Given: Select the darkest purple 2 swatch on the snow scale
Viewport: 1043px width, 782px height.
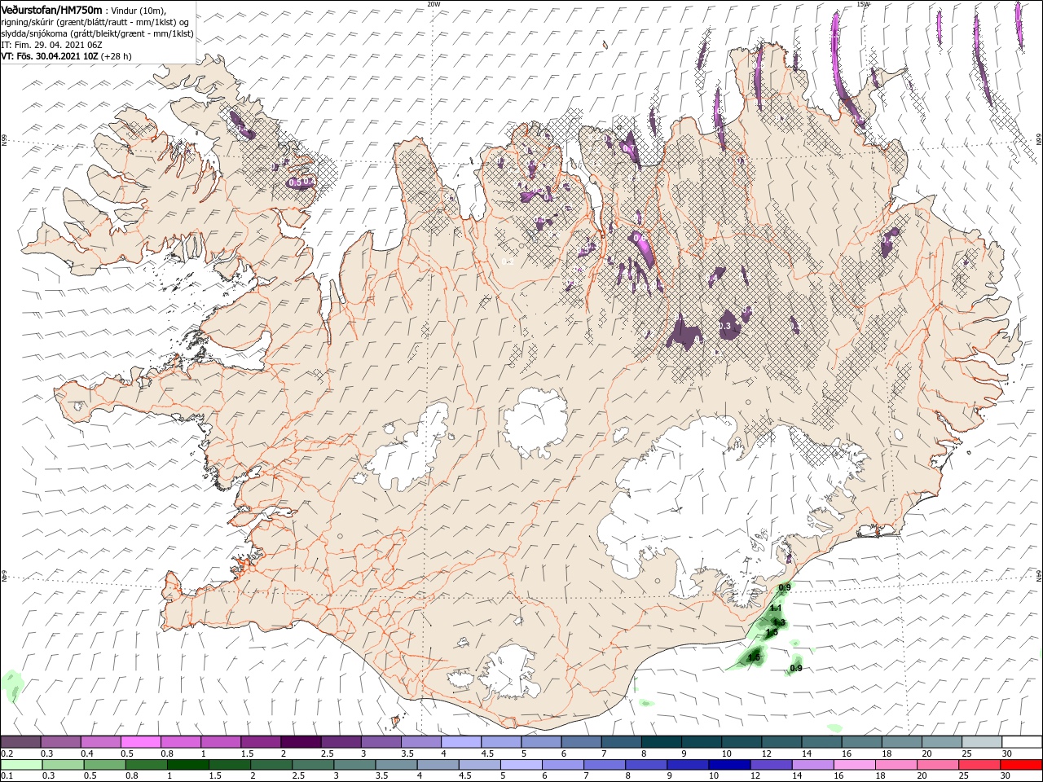Looking at the screenshot, I should pyautogui.click(x=301, y=741).
